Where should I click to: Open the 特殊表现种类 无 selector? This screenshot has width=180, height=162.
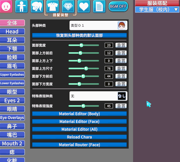98,96
